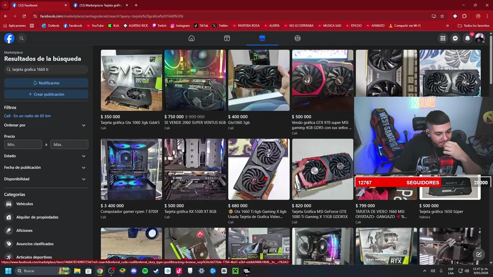
Task: Open the account profile picture menu
Action: coord(480,38)
